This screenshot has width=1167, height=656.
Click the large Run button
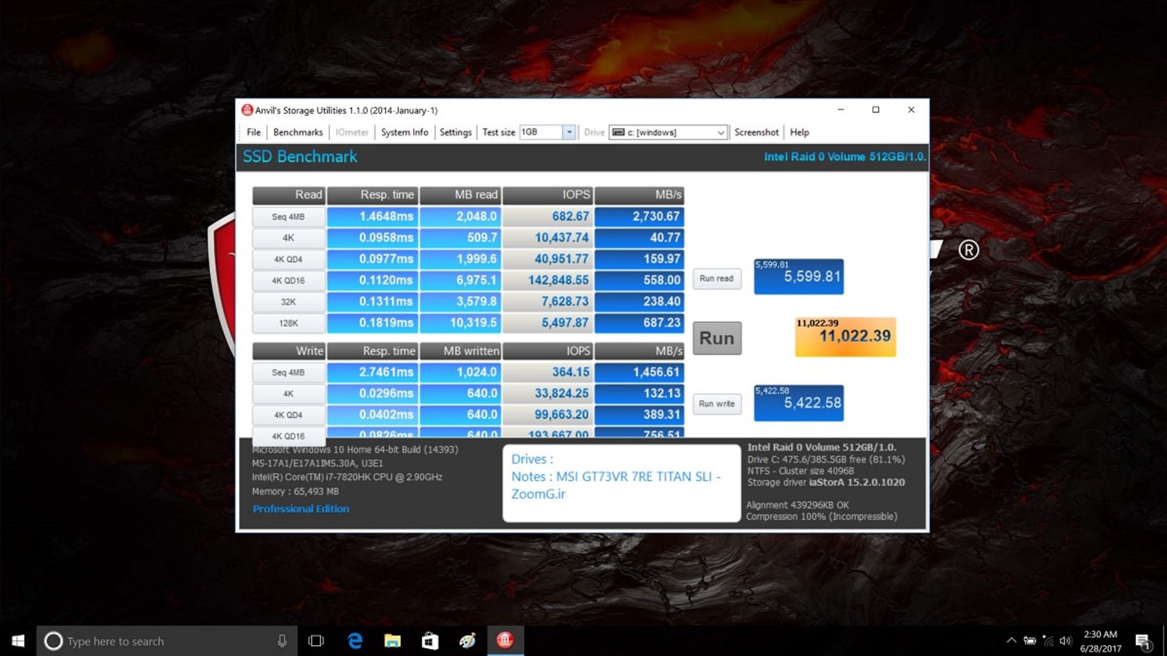[717, 338]
